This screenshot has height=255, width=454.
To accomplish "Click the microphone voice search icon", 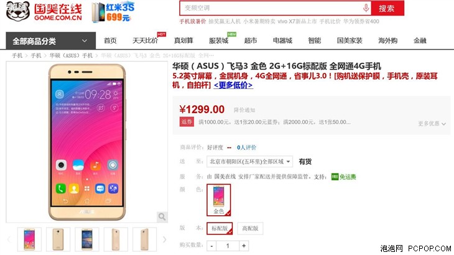I will [x=366, y=8].
